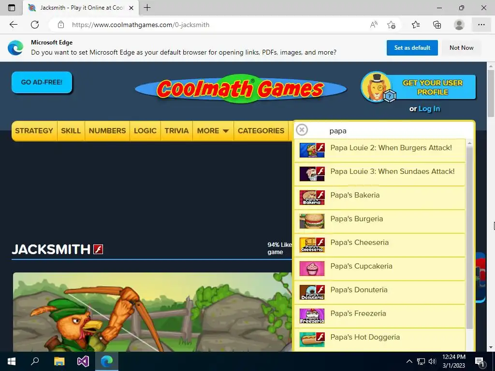Select Papa's Cheeseria result text
495x371 pixels.
point(359,243)
